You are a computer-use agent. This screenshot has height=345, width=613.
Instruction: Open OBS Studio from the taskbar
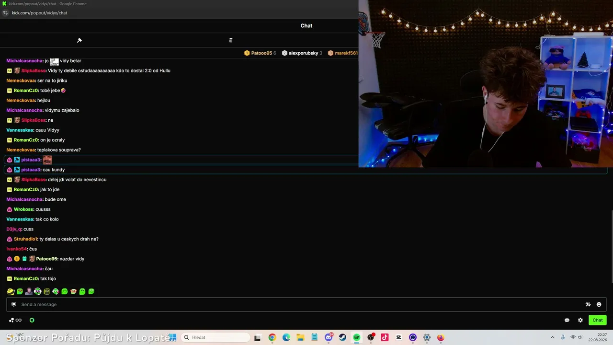pyautogui.click(x=371, y=337)
